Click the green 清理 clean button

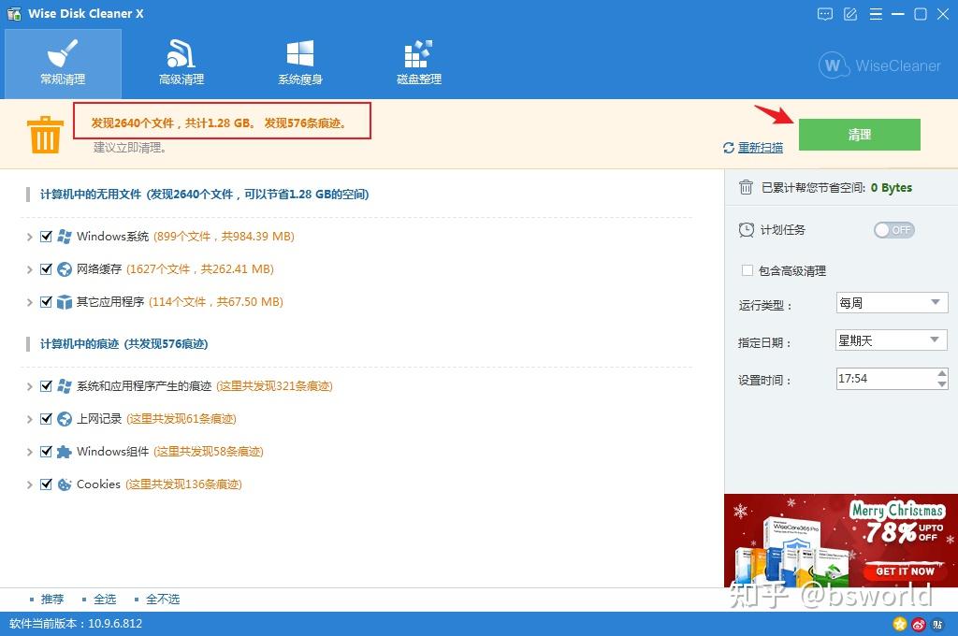[859, 134]
